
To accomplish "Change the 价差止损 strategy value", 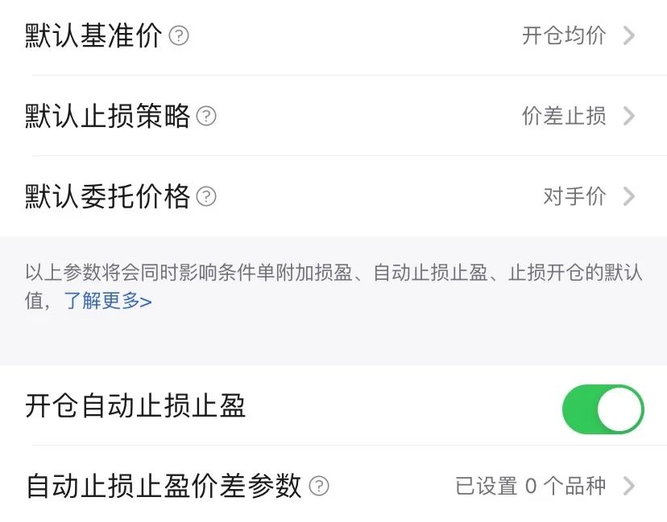I will click(x=564, y=117).
